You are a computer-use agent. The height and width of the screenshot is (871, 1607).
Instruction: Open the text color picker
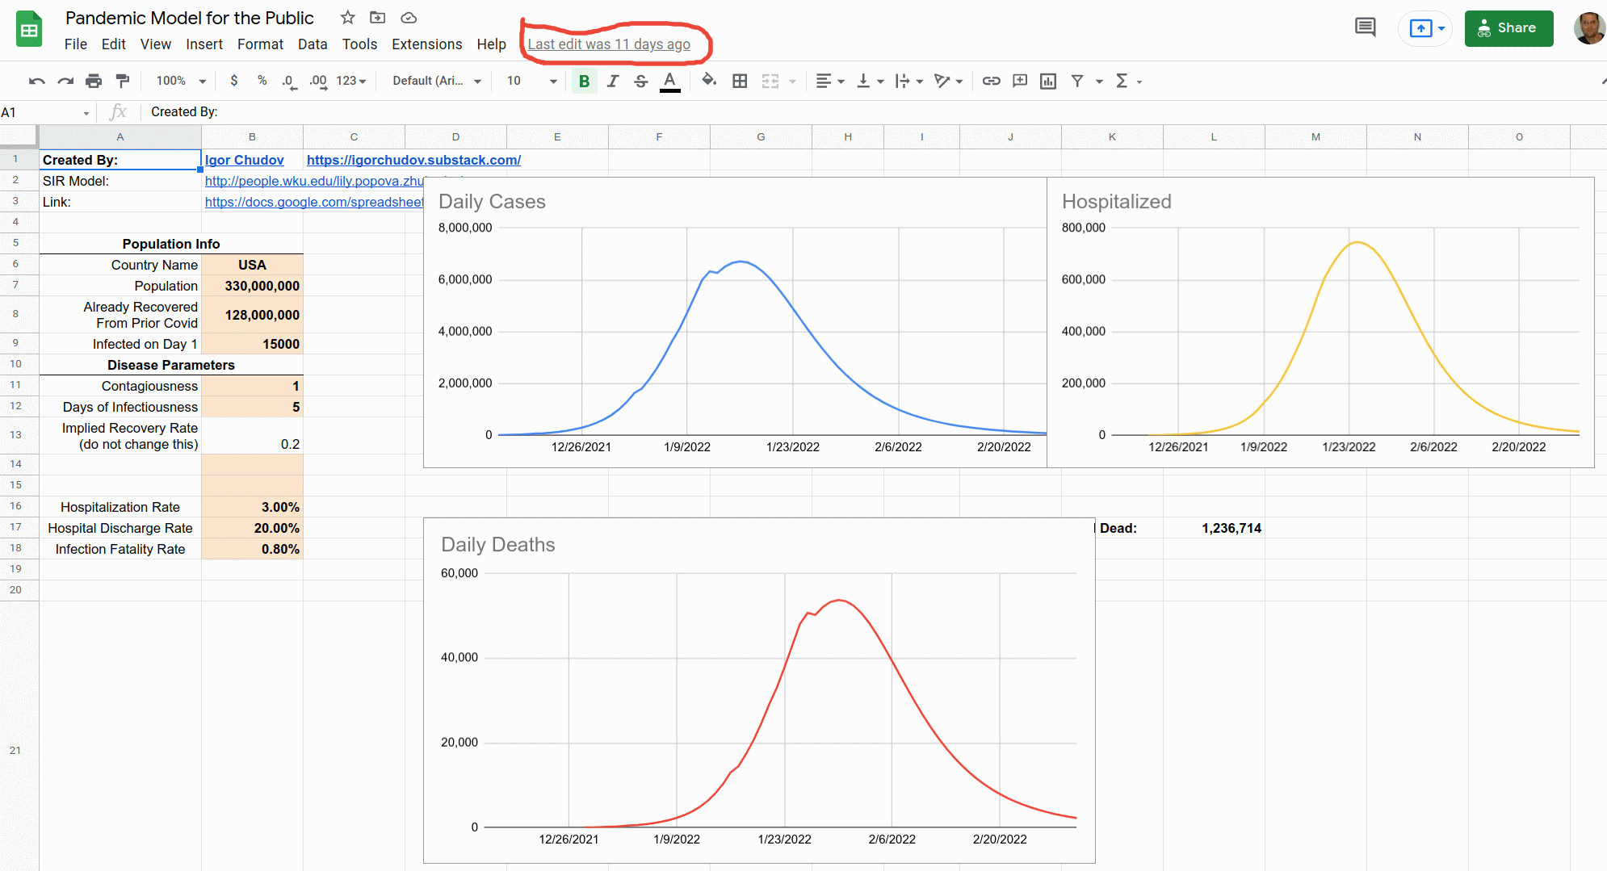tap(669, 81)
